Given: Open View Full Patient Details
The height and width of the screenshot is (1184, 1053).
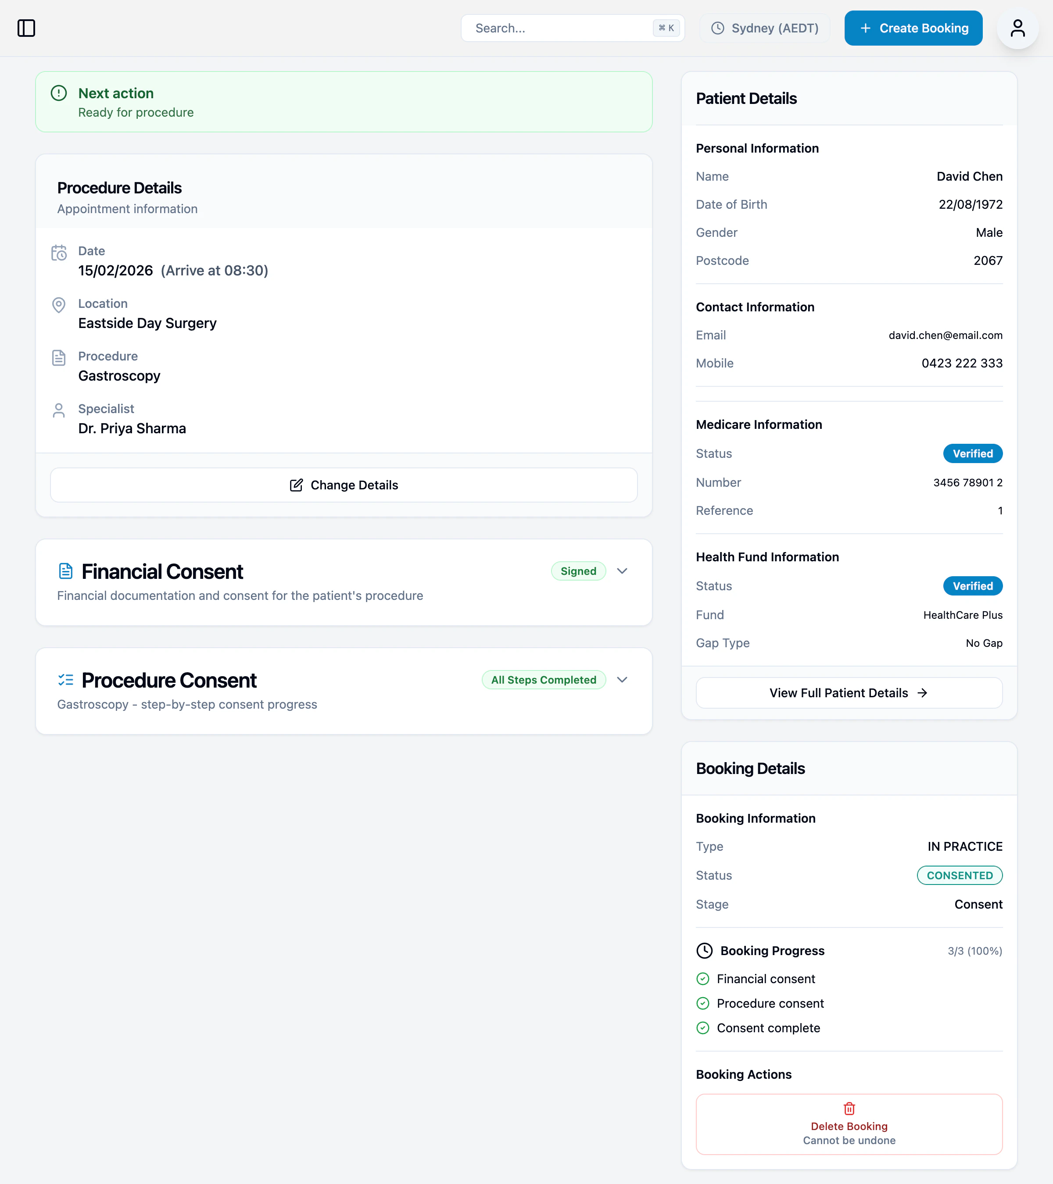Looking at the screenshot, I should click(849, 693).
